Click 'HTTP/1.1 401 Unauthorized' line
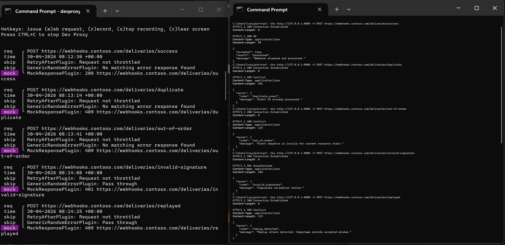Screen dimensions: 505x245 tap(252, 166)
